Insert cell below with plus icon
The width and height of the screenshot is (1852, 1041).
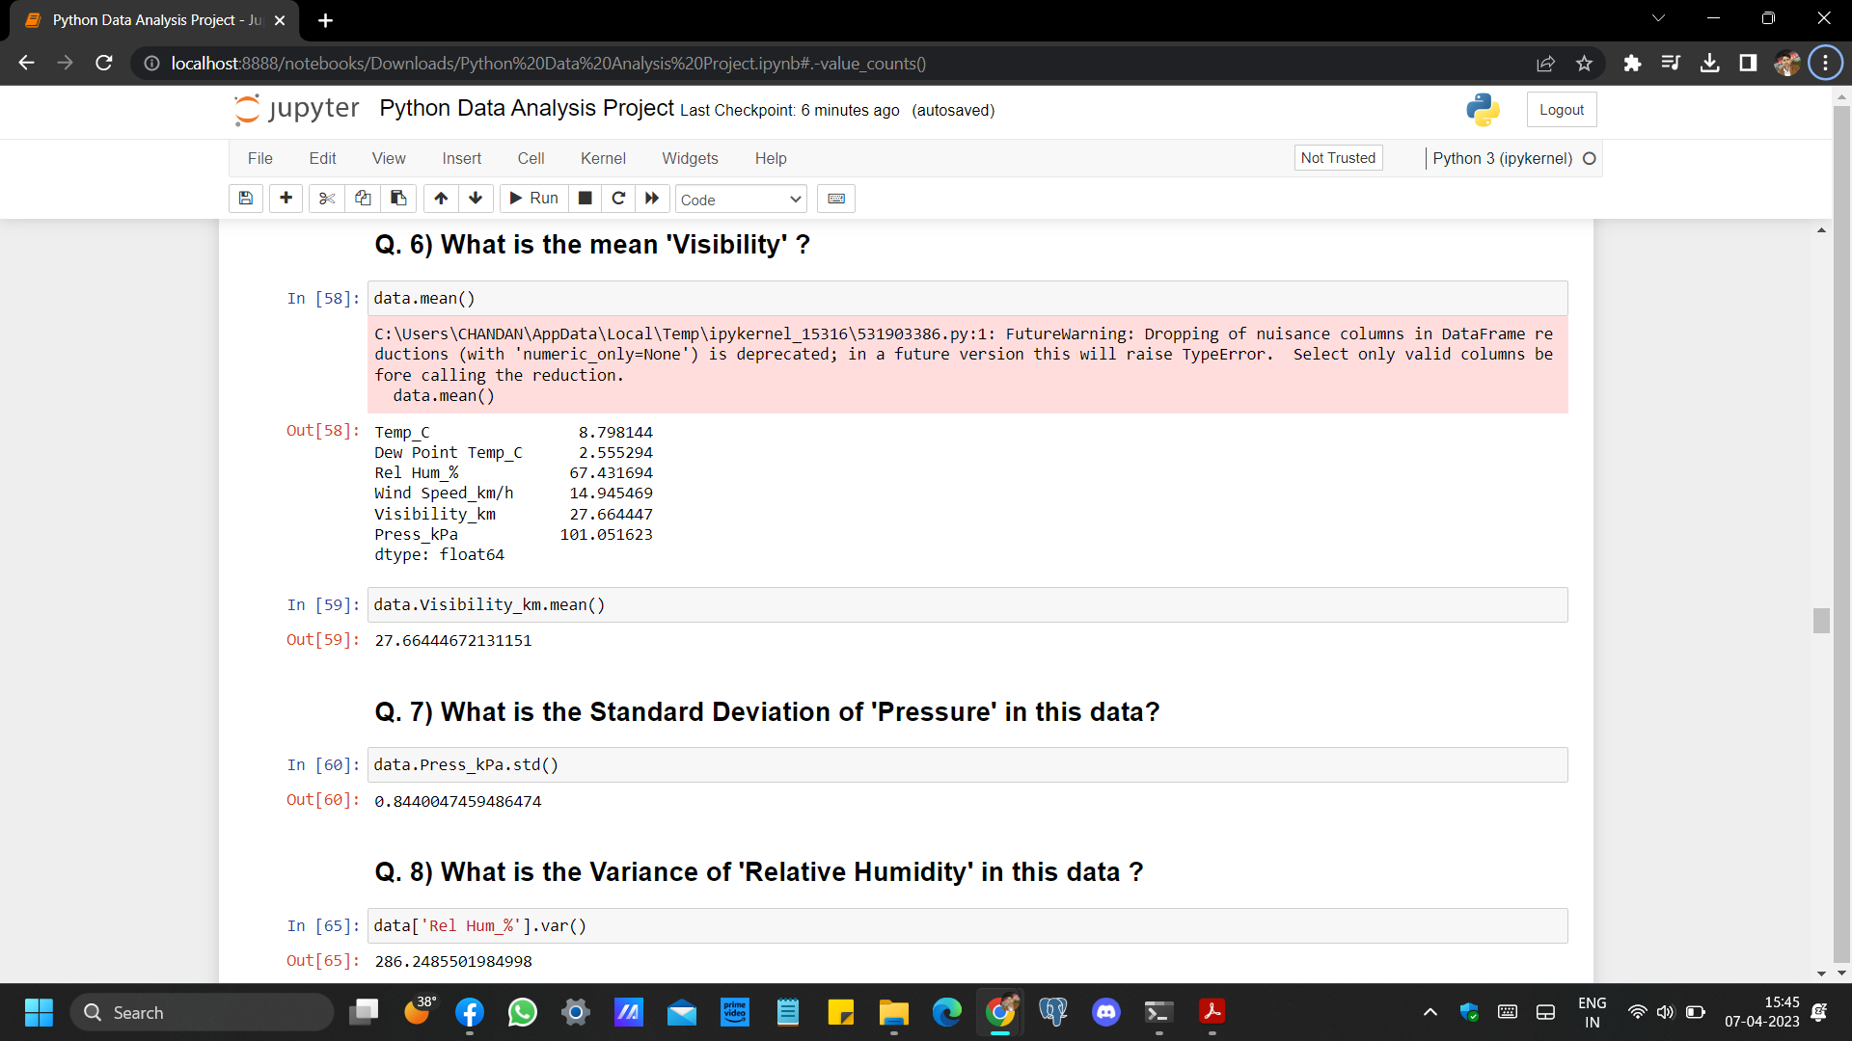tap(286, 199)
